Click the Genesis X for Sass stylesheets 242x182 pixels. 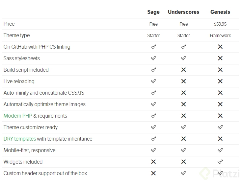220,58
